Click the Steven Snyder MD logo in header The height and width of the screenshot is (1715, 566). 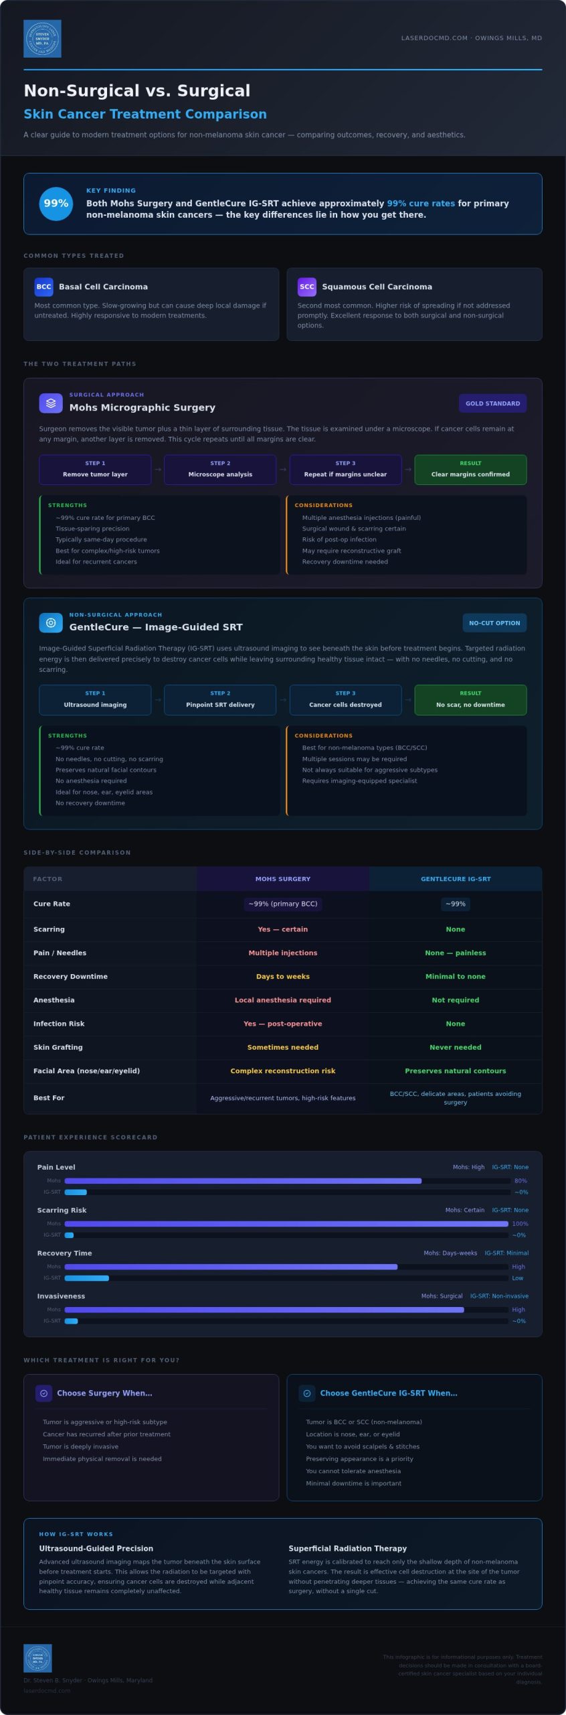pos(42,39)
